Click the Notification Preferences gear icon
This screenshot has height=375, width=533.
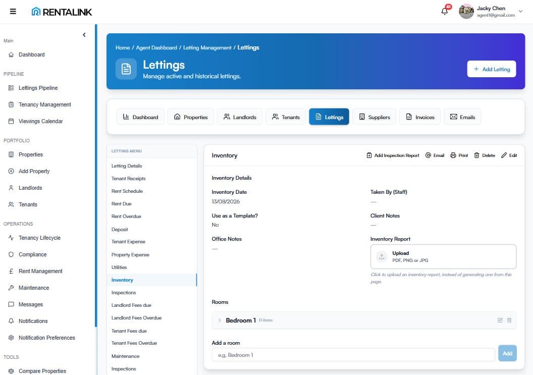pyautogui.click(x=11, y=338)
